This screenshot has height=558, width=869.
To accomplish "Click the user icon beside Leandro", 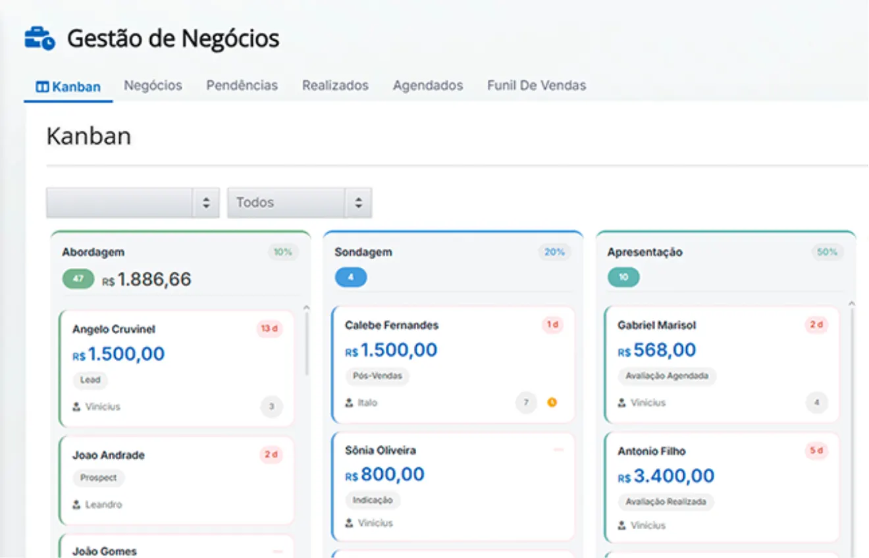I will click(x=76, y=505).
